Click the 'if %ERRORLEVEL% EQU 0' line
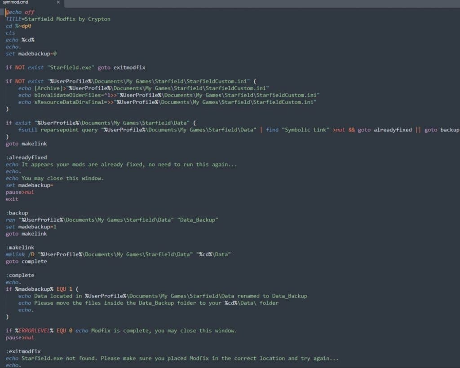 [121, 331]
